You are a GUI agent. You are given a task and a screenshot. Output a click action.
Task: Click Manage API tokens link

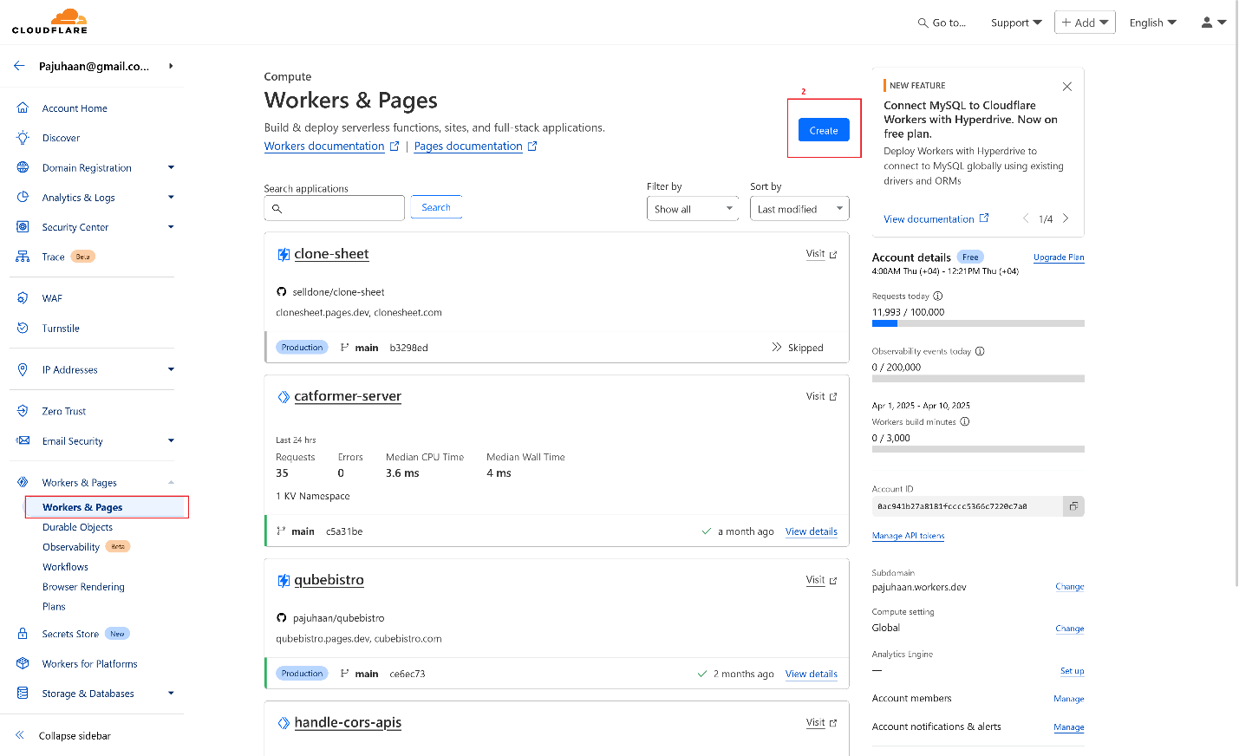tap(908, 536)
